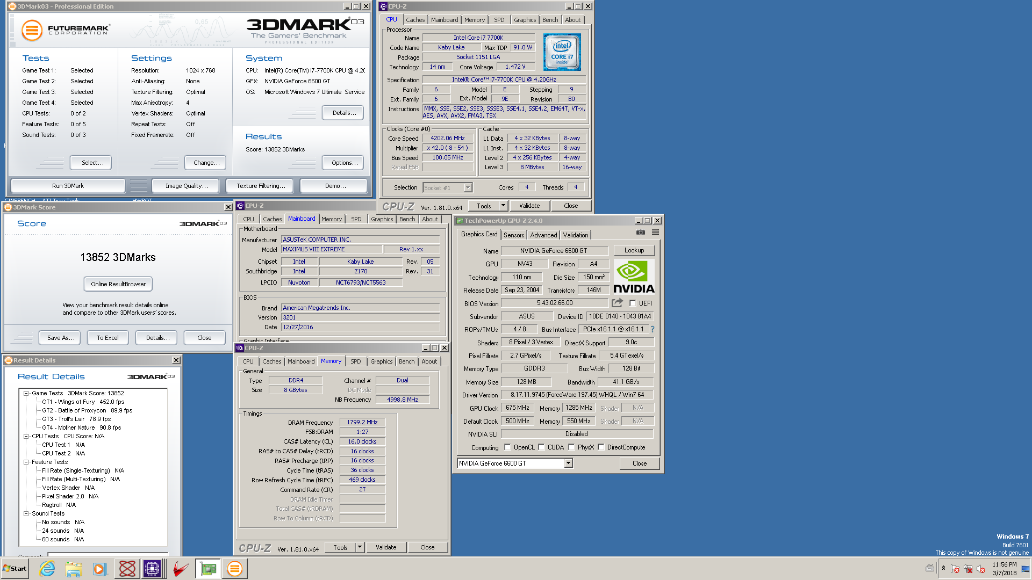Open the GPU-Z hamburger menu
Image resolution: width=1032 pixels, height=580 pixels.
pyautogui.click(x=655, y=233)
